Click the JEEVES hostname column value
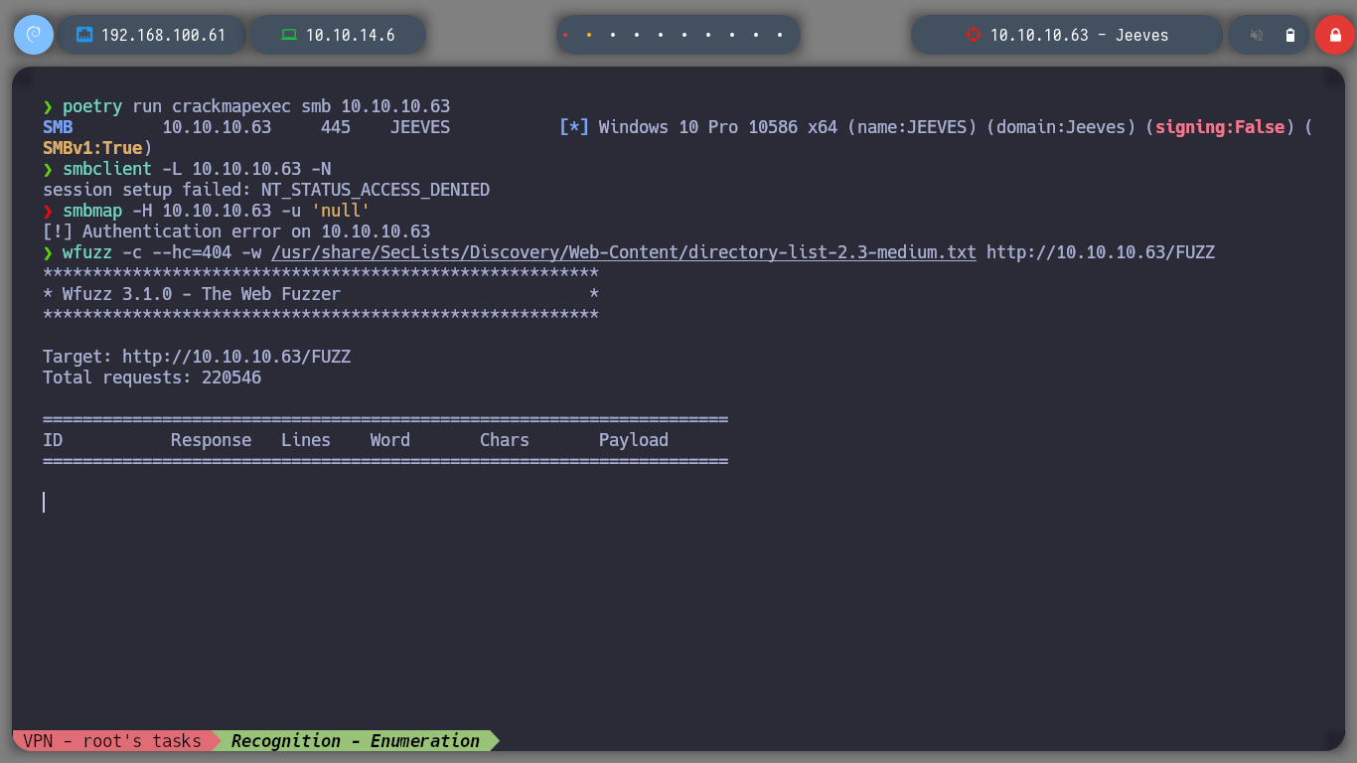The width and height of the screenshot is (1357, 763). point(420,127)
